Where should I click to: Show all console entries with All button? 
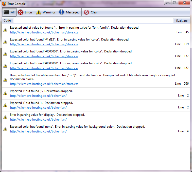(9, 12)
